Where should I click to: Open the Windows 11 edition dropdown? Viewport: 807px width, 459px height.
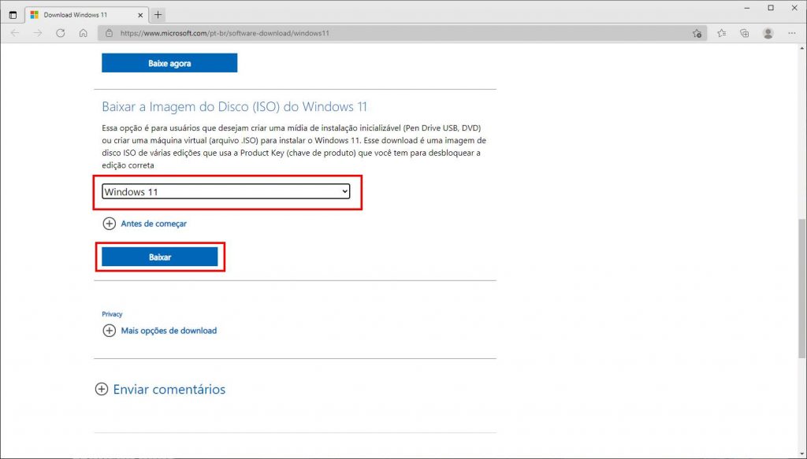(x=226, y=192)
